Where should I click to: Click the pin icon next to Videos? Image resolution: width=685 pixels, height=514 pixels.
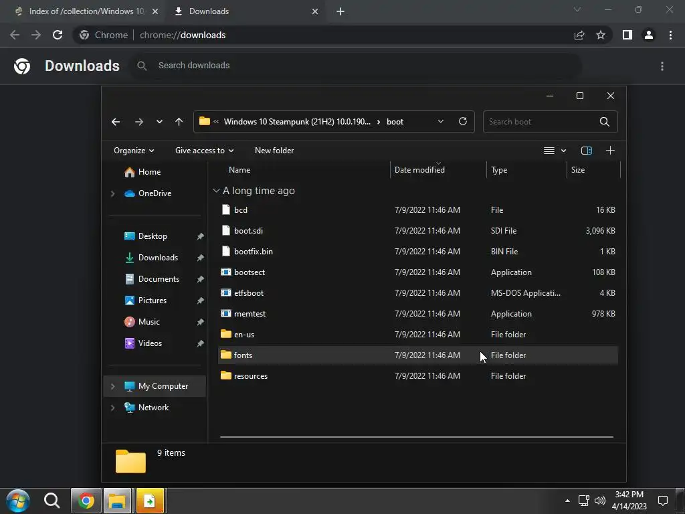click(x=200, y=343)
